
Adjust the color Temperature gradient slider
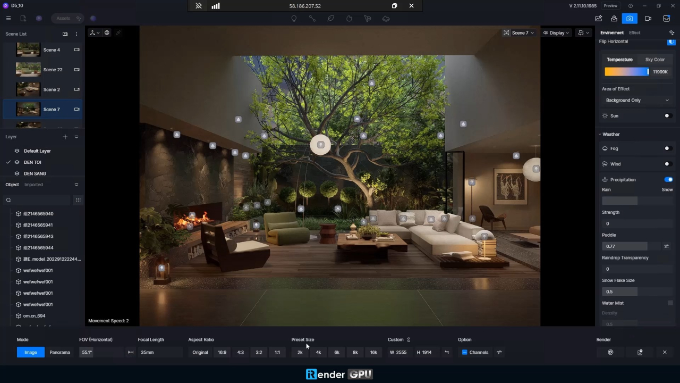click(x=626, y=72)
